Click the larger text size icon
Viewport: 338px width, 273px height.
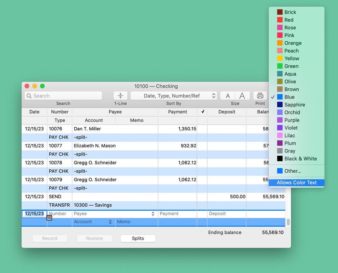click(242, 96)
